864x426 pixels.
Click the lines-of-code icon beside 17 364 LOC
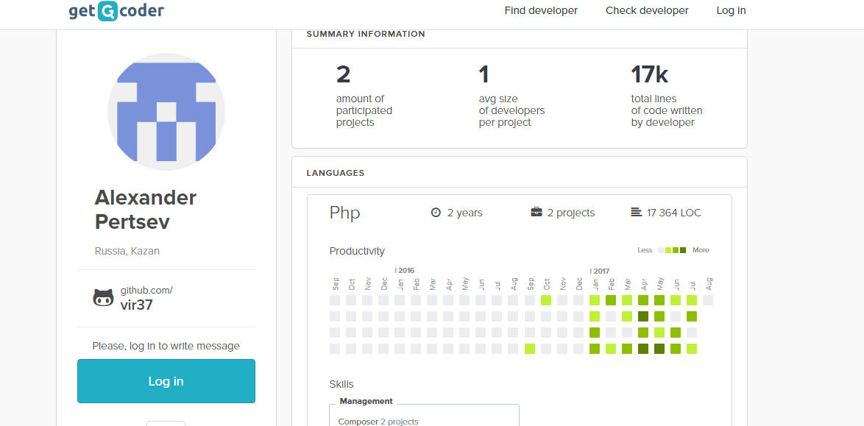pyautogui.click(x=637, y=213)
